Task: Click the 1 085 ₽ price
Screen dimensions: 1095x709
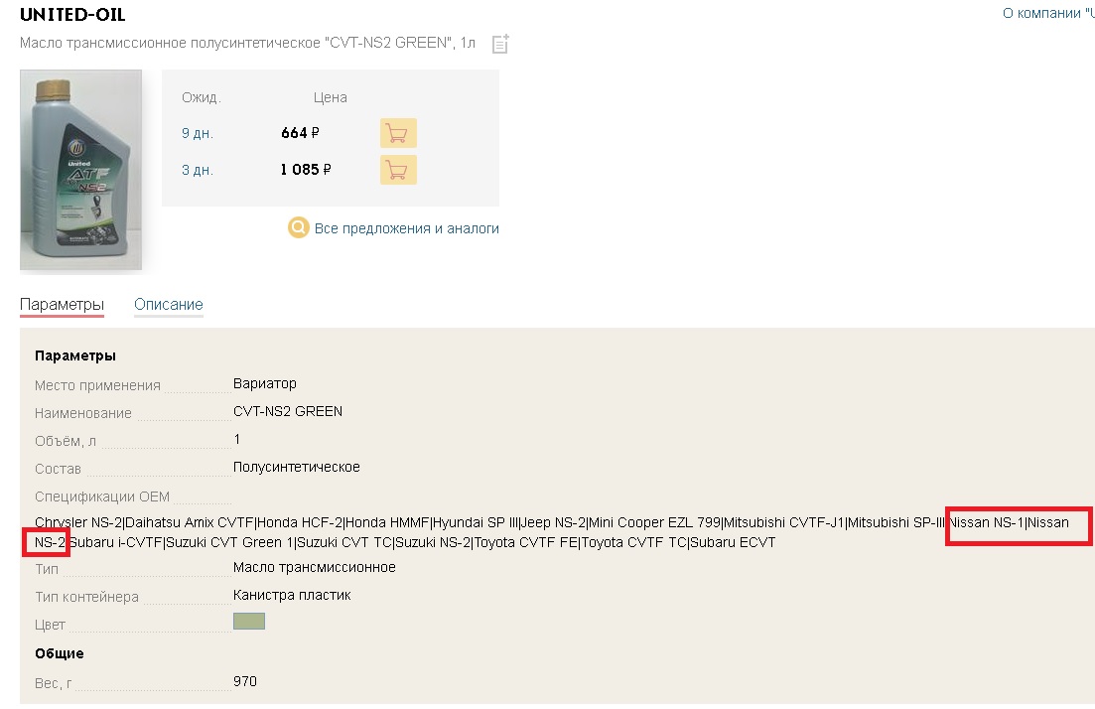Action: [x=306, y=170]
